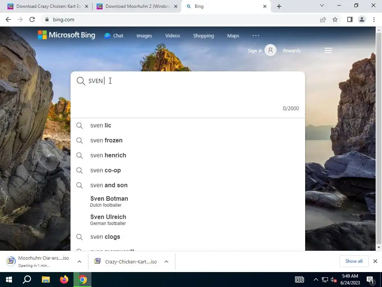Open a new browser tab

[x=279, y=7]
